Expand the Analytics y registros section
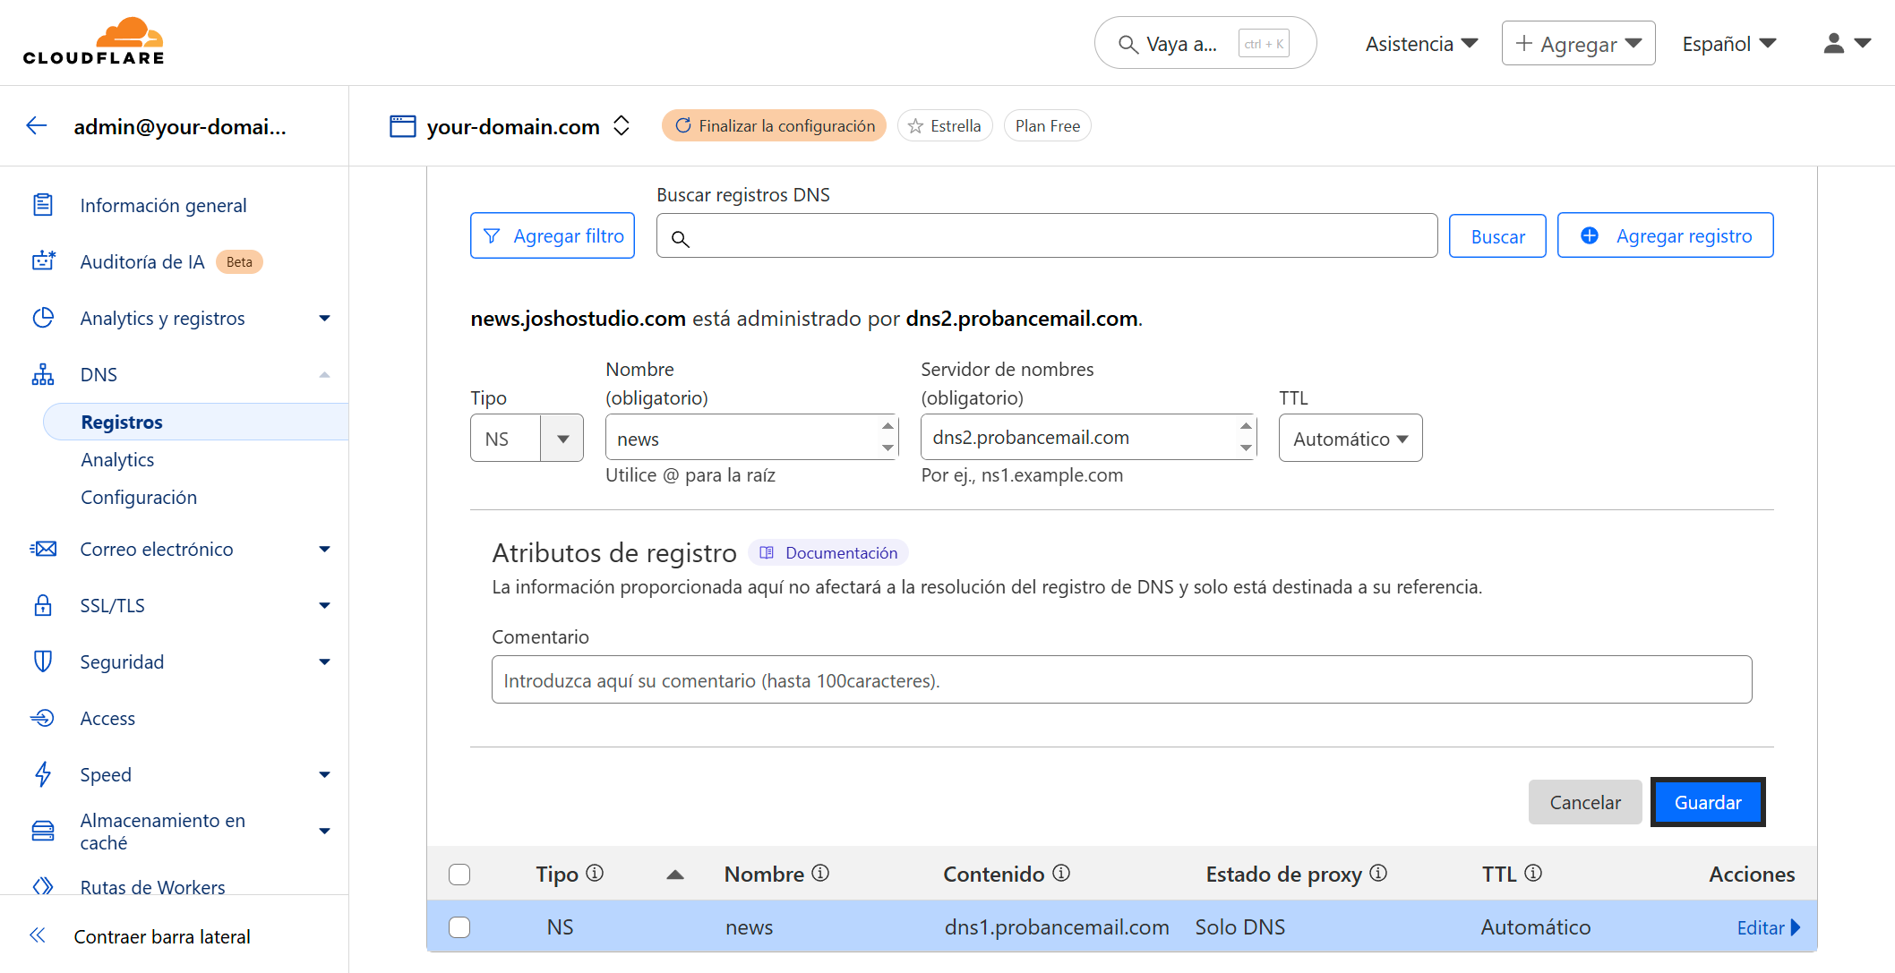The height and width of the screenshot is (973, 1895). (324, 319)
